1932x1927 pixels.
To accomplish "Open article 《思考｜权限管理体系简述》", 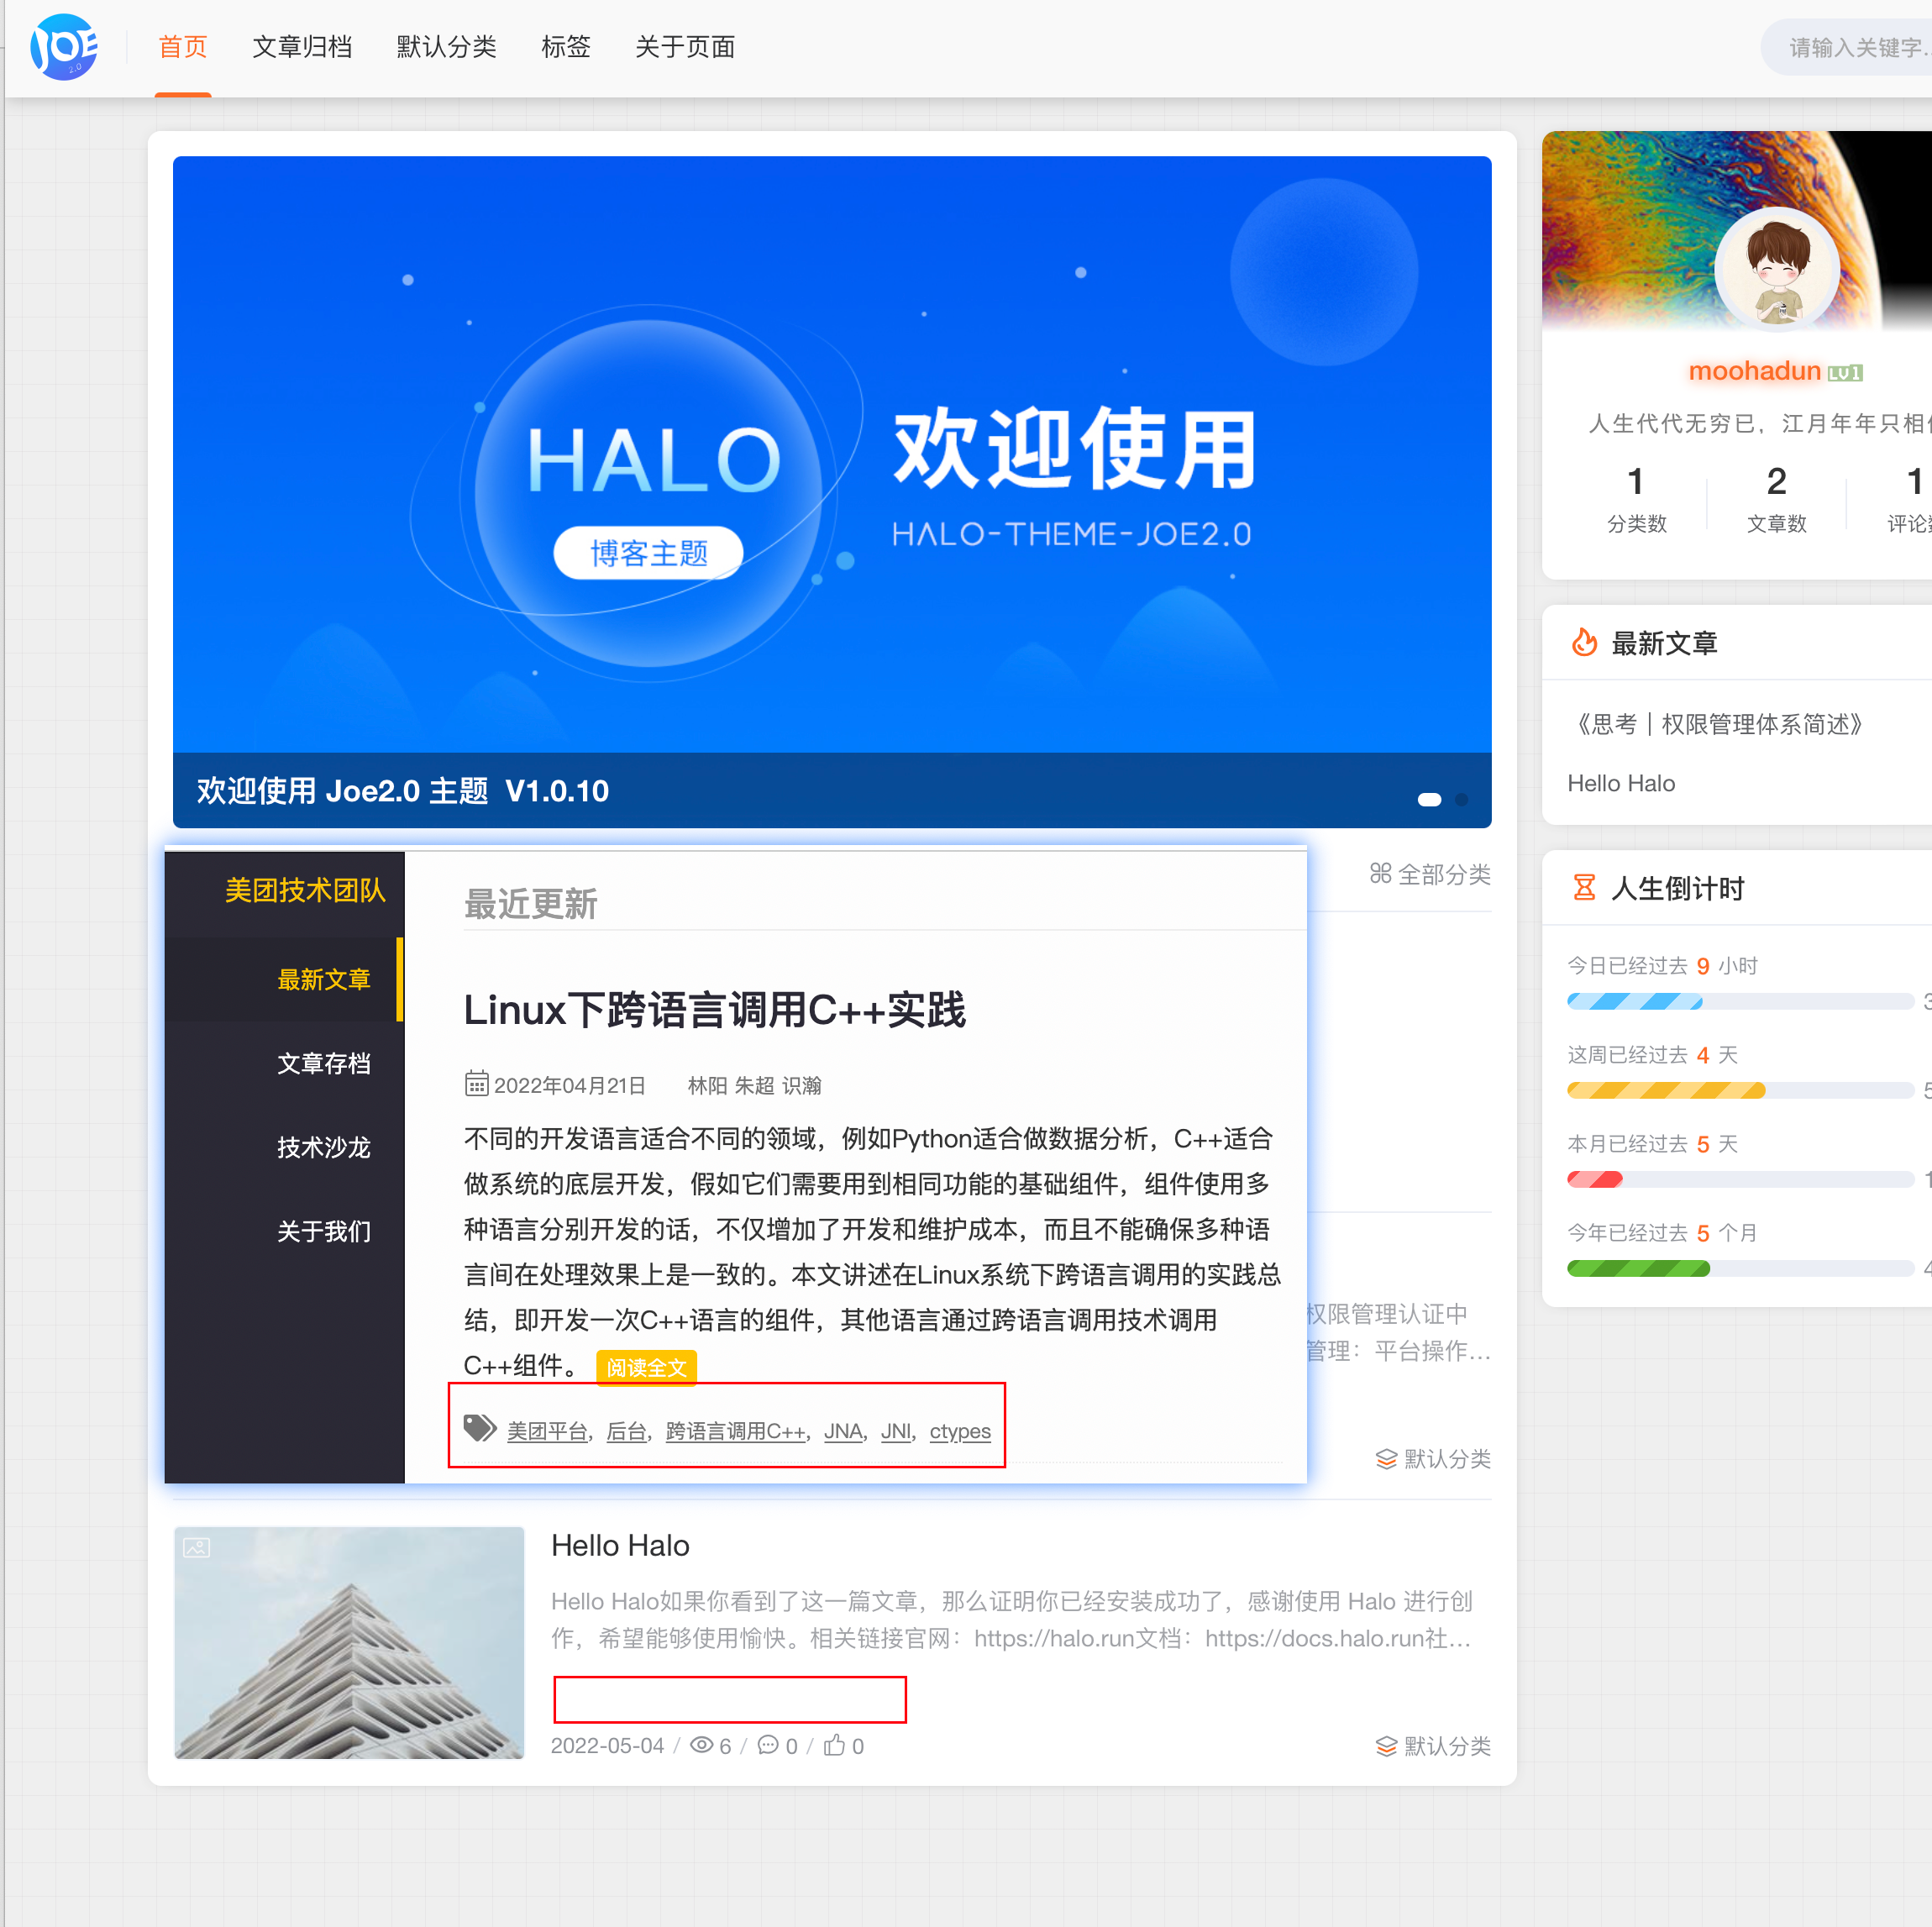I will (1719, 724).
